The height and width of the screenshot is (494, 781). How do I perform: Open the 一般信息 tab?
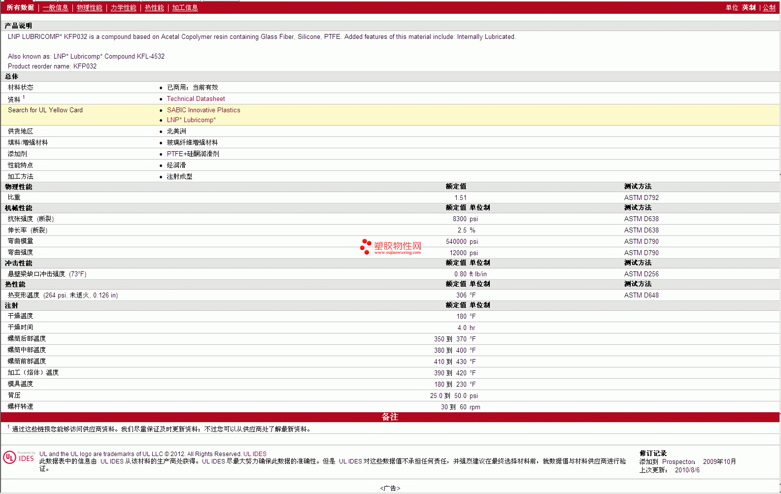coord(55,8)
